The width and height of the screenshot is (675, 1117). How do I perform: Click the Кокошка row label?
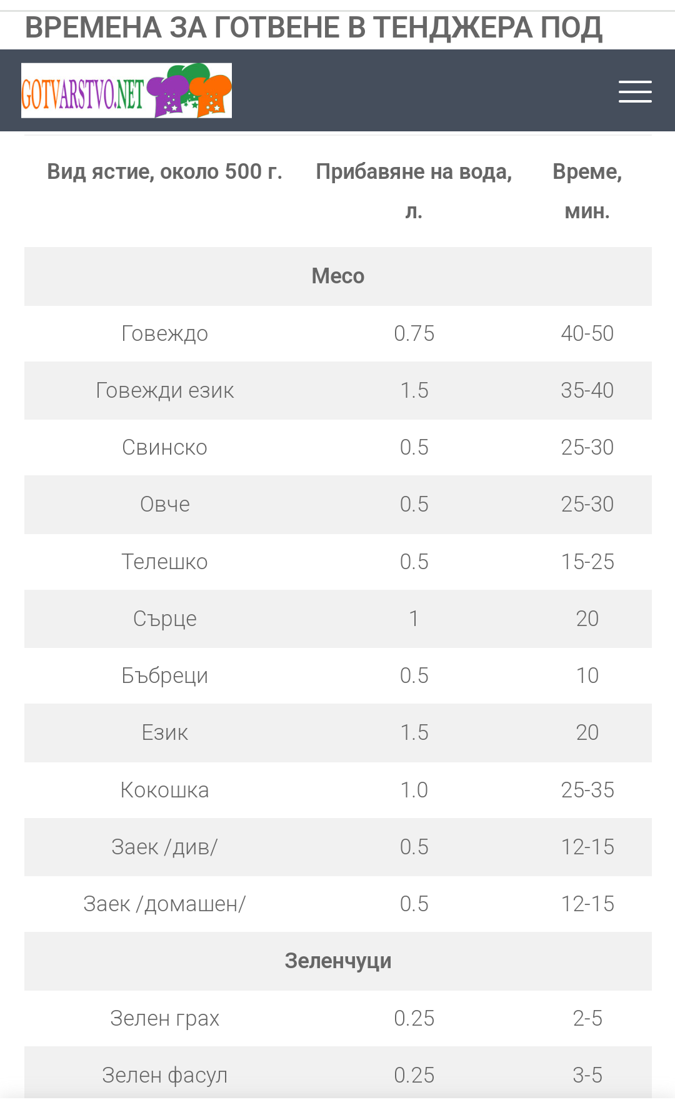164,790
